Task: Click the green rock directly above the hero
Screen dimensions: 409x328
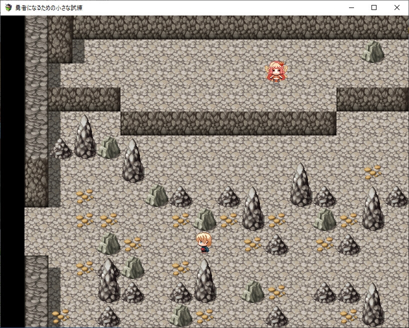Action: (x=205, y=219)
